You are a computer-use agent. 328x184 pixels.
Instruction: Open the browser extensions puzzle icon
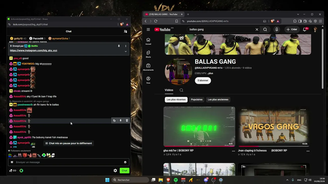295,21
